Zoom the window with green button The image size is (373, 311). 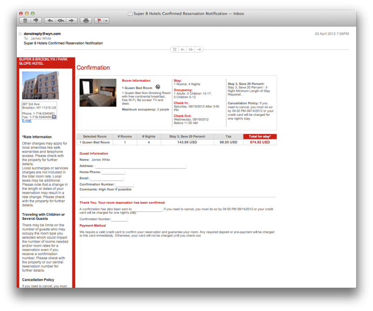33,14
